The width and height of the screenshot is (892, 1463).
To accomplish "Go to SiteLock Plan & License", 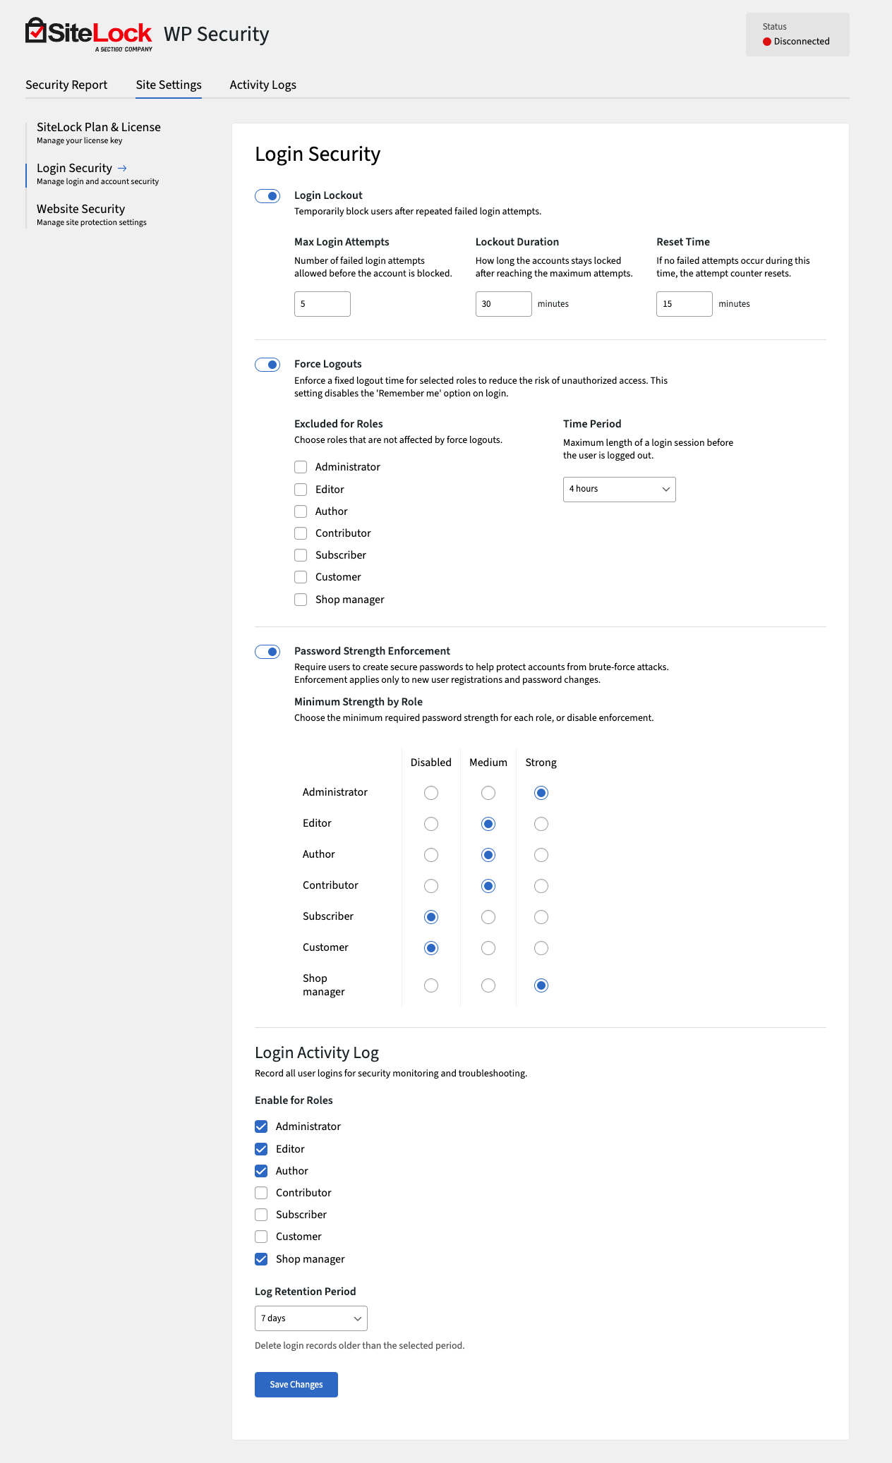I will [x=98, y=128].
